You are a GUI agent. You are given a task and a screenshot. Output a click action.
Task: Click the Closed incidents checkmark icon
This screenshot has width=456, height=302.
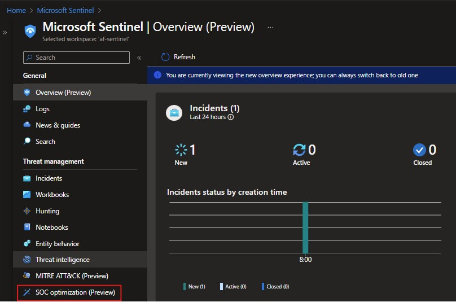coord(419,150)
